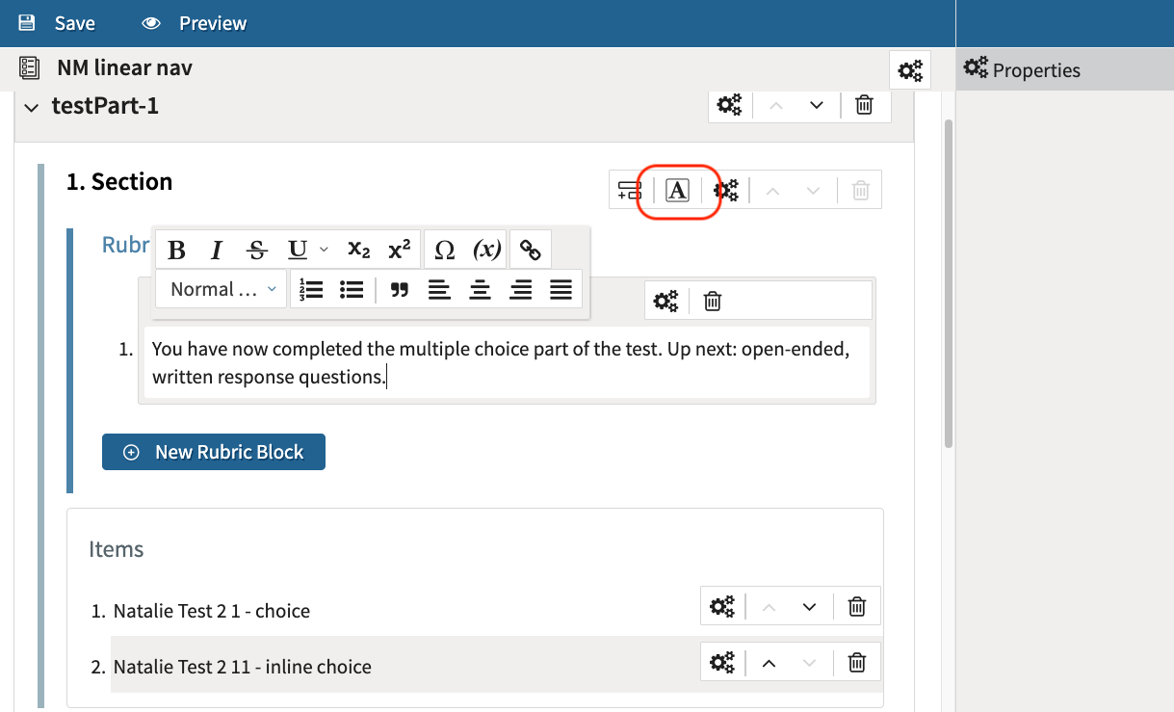Image resolution: width=1174 pixels, height=712 pixels.
Task: Insert a math formula with (x) icon
Action: [x=486, y=249]
